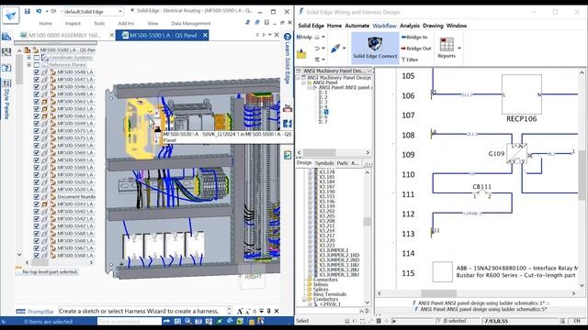Switch to the Symbols panel tab

click(x=324, y=163)
